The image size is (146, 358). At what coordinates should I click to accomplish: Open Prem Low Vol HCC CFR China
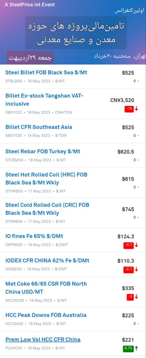pyautogui.click(x=43, y=340)
